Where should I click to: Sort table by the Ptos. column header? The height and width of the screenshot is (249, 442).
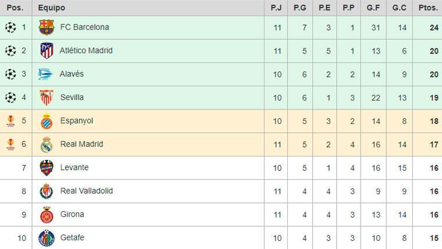pos(427,8)
